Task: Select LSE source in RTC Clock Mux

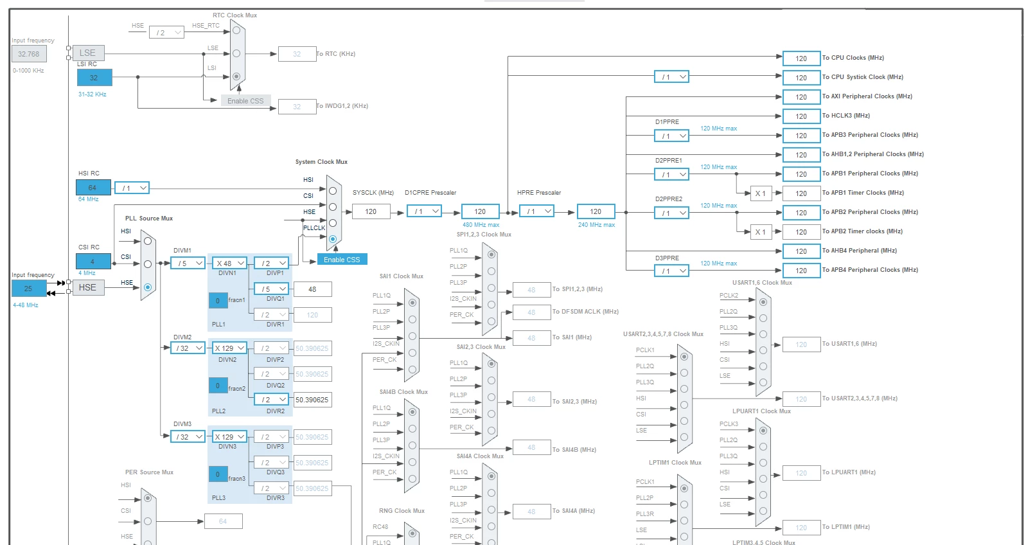Action: tap(236, 53)
